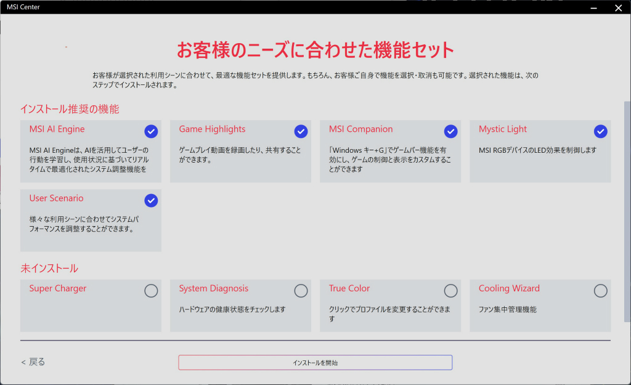
Task: Go back with the 戻る link
Action: (33, 362)
